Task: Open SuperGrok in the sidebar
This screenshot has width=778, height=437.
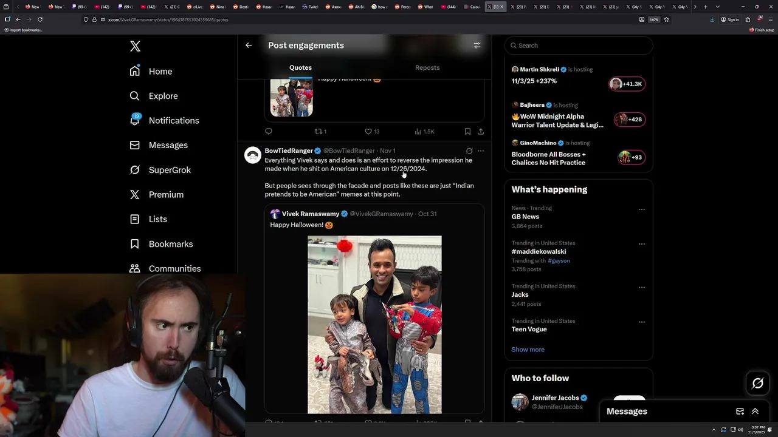Action: [x=160, y=170]
